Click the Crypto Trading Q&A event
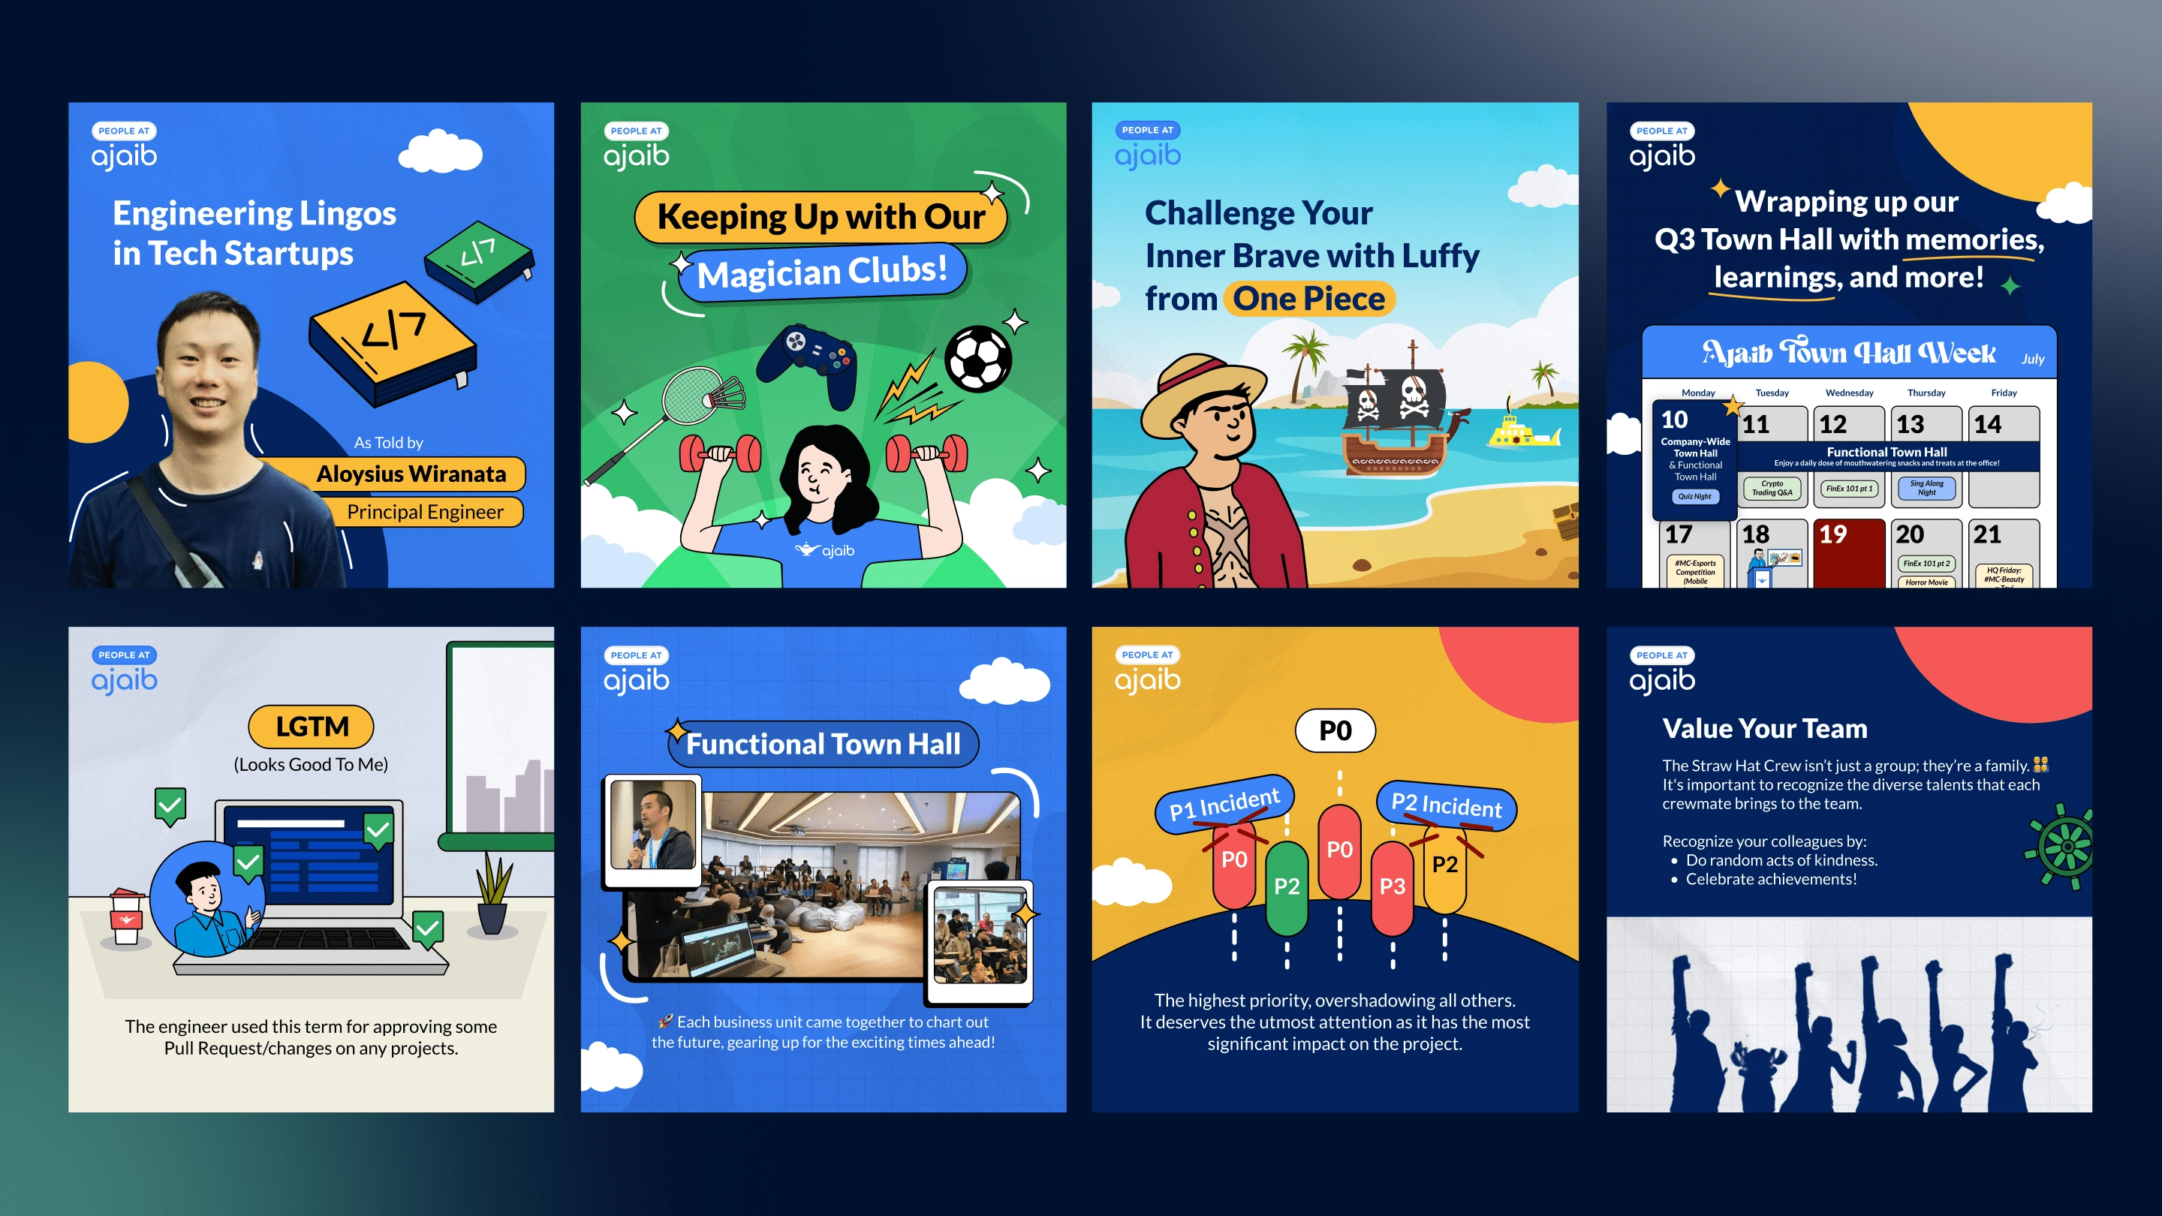The height and width of the screenshot is (1216, 2162). [x=1772, y=488]
